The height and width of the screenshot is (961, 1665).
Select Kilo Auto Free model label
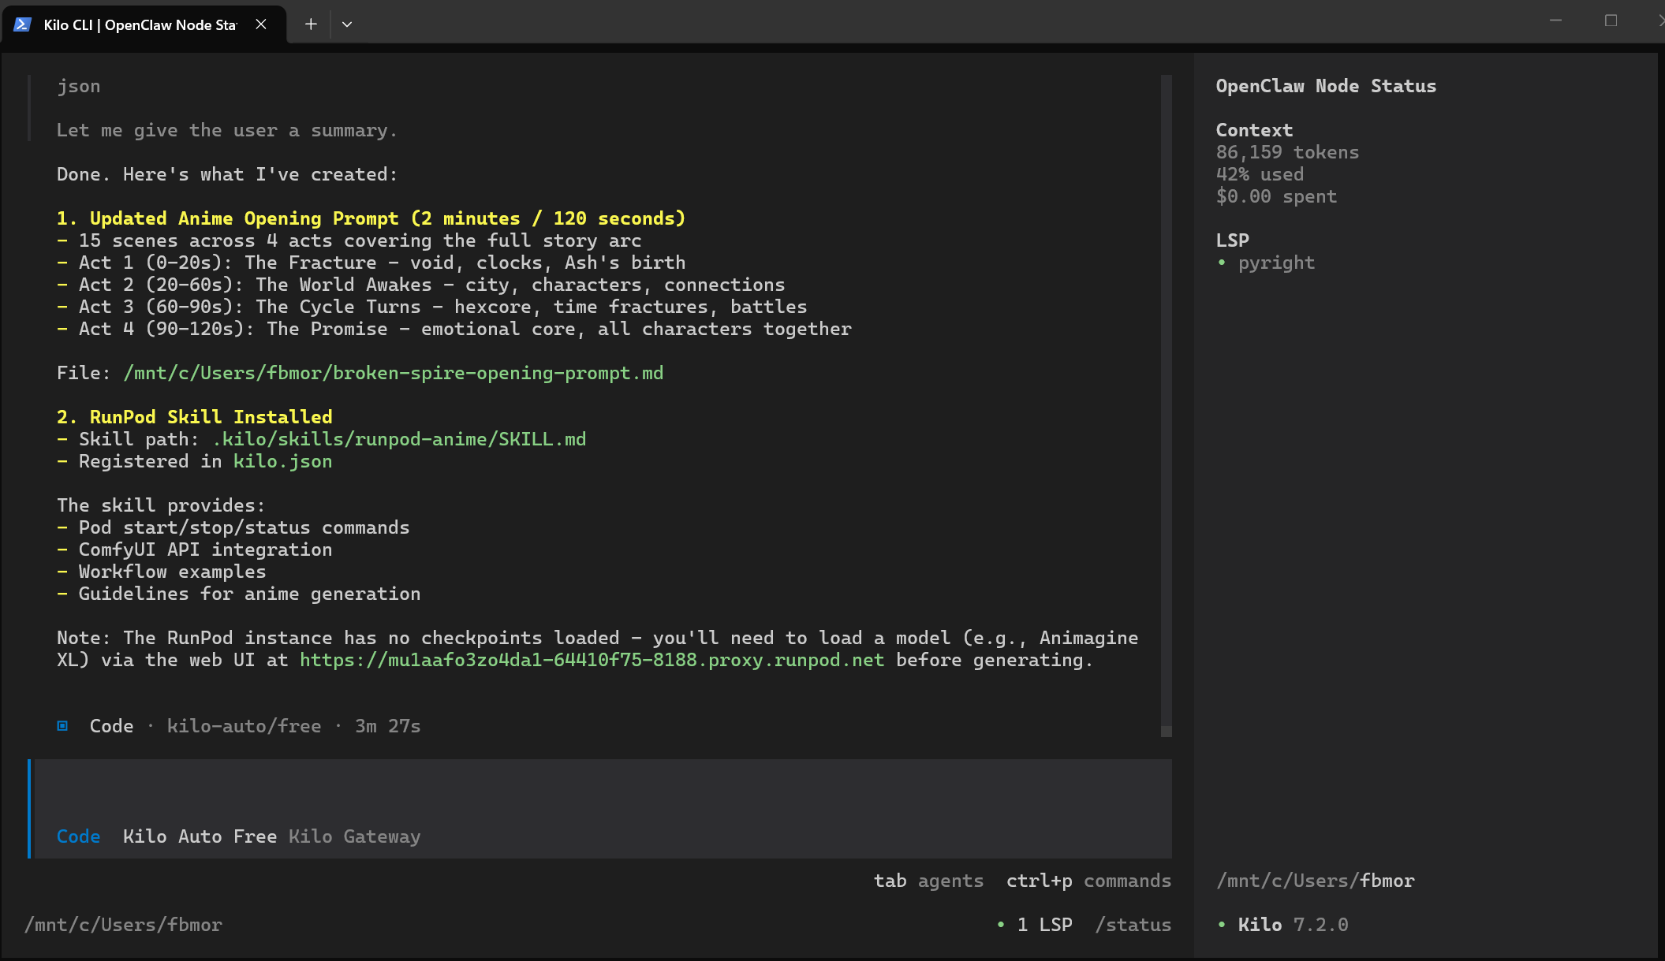point(200,836)
